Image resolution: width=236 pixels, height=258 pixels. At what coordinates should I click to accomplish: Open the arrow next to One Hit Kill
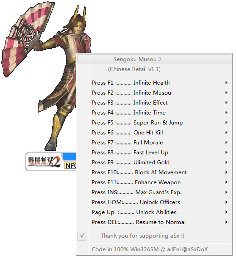(x=226, y=133)
